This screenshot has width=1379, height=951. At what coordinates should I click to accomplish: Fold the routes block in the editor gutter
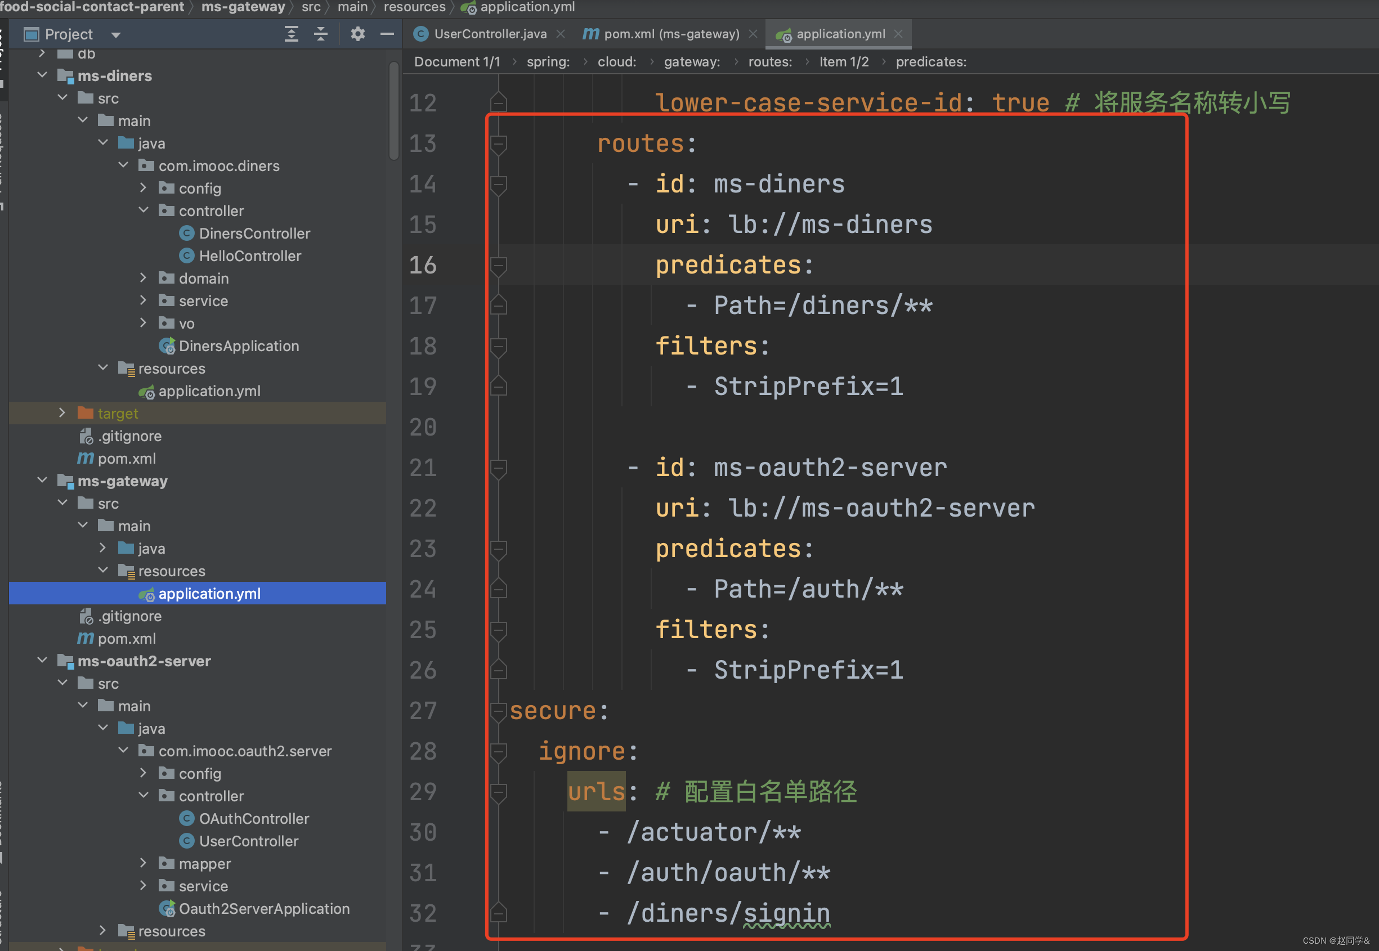click(x=498, y=143)
